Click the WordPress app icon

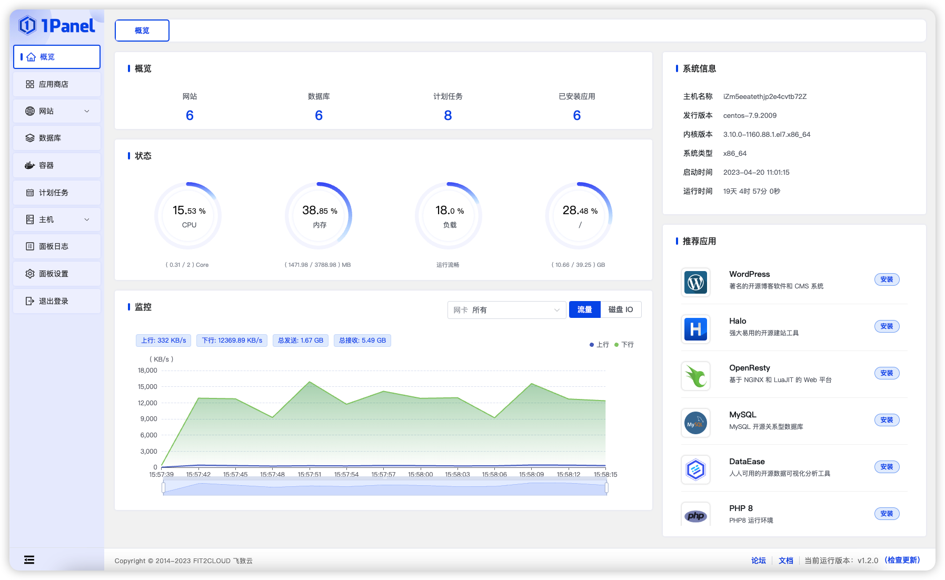click(695, 283)
